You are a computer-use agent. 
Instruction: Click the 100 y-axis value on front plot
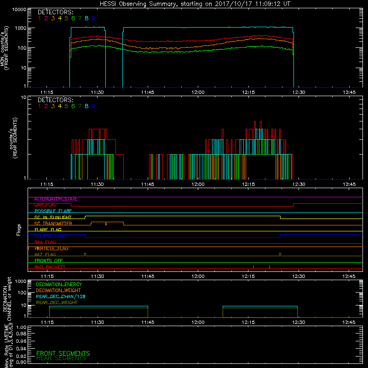coord(22,48)
